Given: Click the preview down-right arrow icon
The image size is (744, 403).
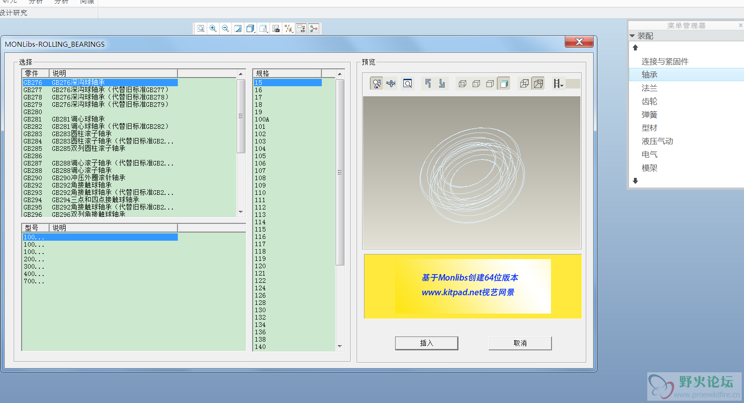Looking at the screenshot, I should pos(441,83).
